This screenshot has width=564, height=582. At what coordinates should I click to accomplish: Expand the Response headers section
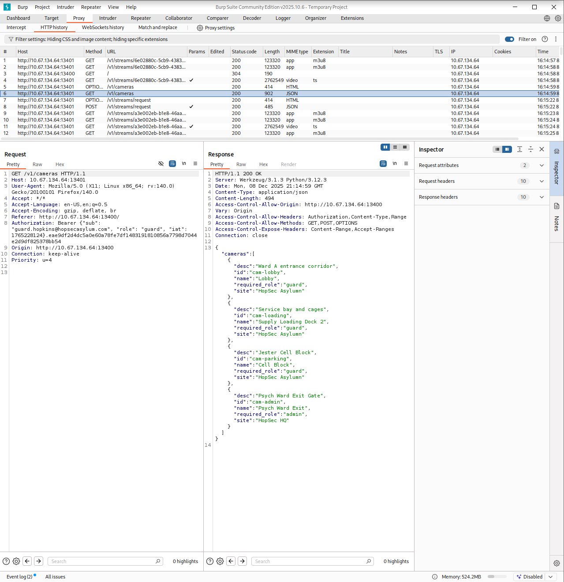[x=542, y=197]
